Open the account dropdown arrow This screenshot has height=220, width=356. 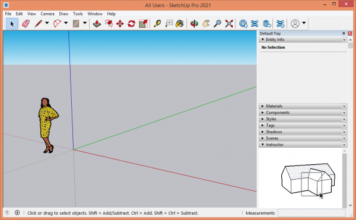304,23
